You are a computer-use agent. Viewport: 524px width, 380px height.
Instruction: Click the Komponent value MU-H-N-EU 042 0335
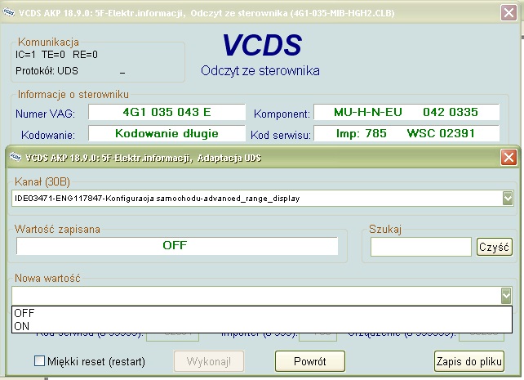click(x=406, y=112)
